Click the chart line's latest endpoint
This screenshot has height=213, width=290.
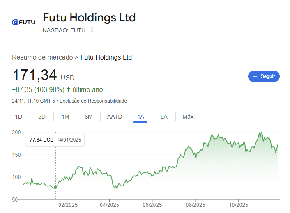[278, 145]
